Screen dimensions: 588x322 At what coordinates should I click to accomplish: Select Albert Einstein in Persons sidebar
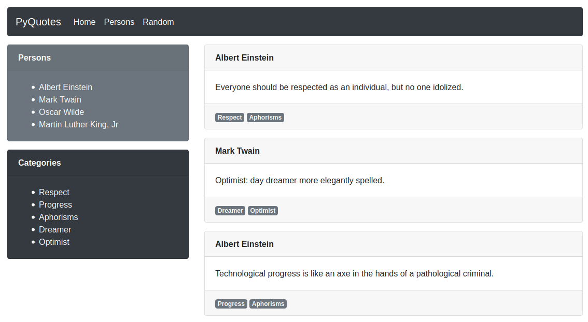pos(65,87)
